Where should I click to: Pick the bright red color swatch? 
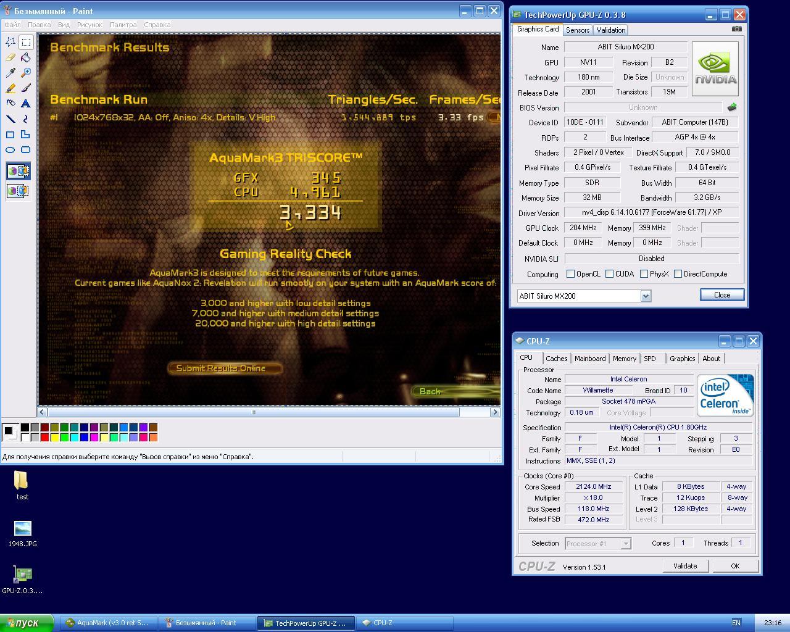[x=44, y=438]
